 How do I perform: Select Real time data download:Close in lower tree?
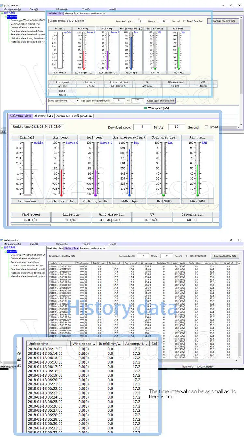point(27,266)
